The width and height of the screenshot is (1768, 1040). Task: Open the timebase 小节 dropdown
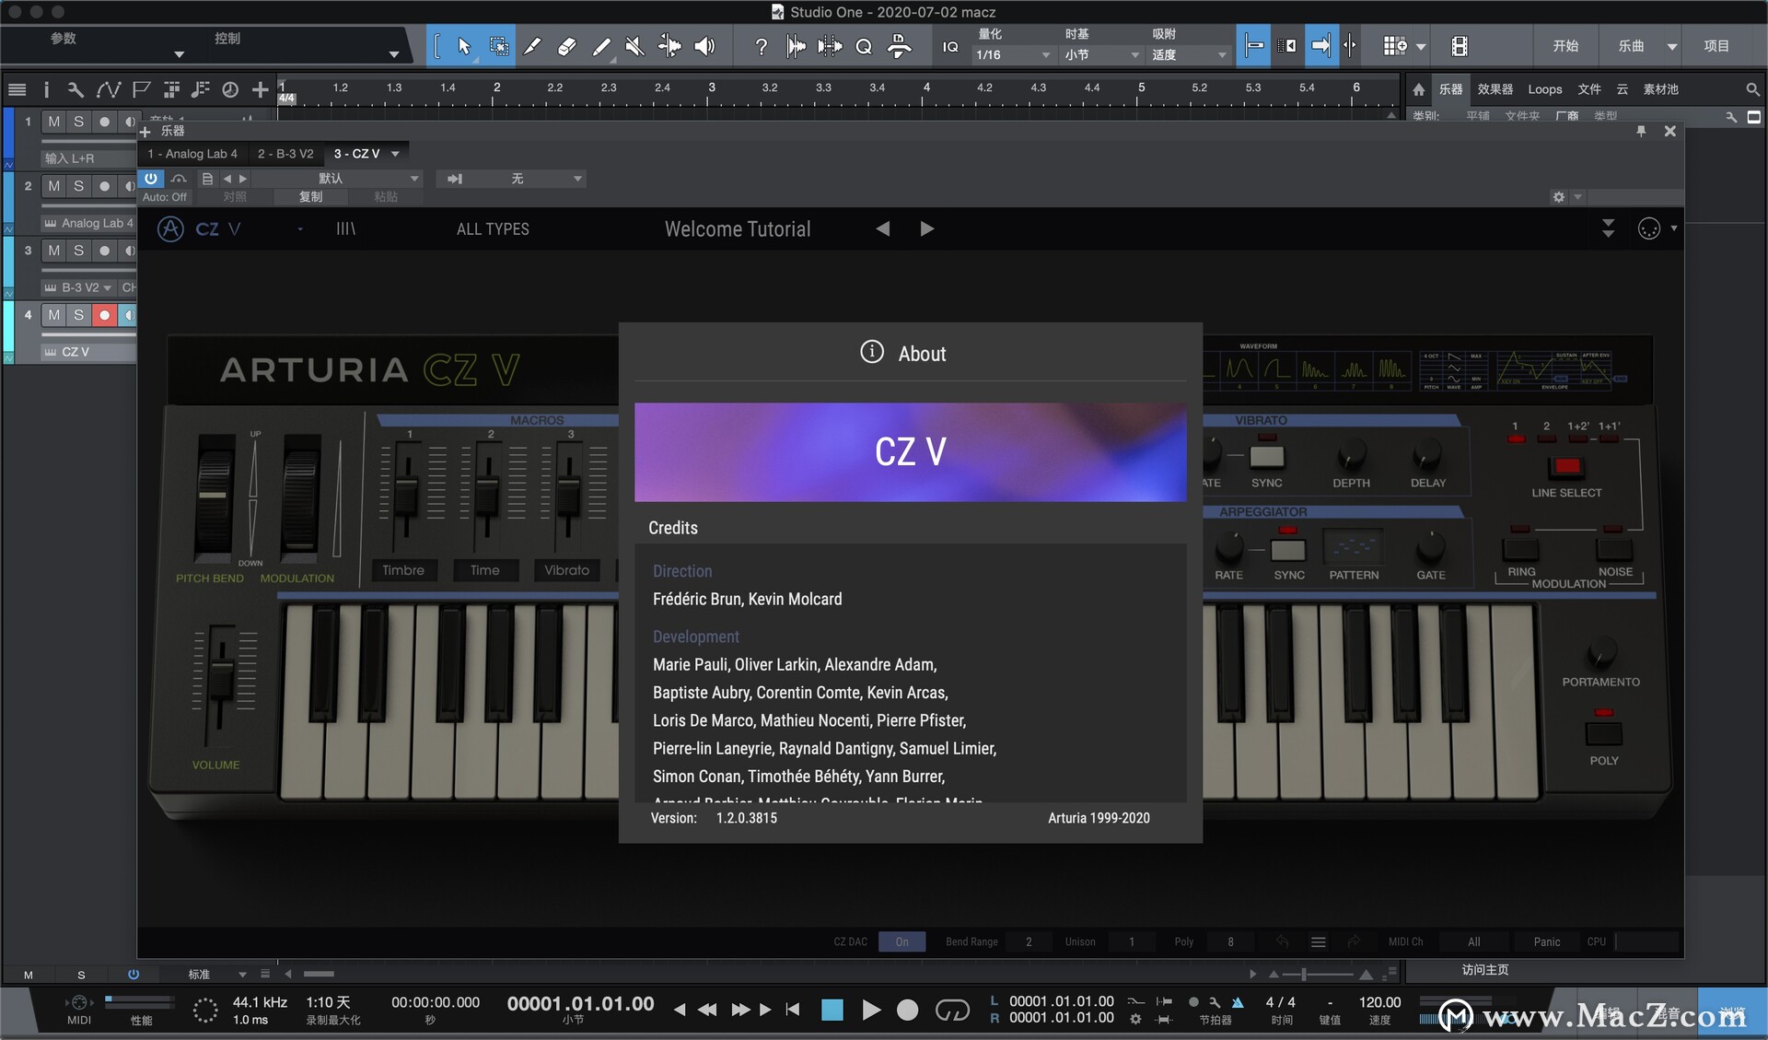coord(1101,55)
